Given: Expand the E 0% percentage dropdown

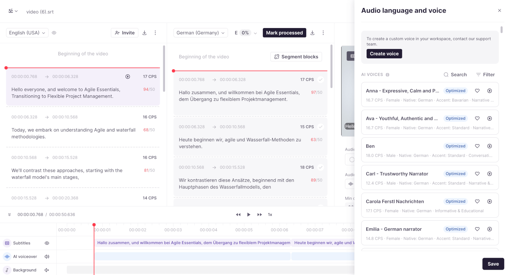Looking at the screenshot, I should click(255, 33).
